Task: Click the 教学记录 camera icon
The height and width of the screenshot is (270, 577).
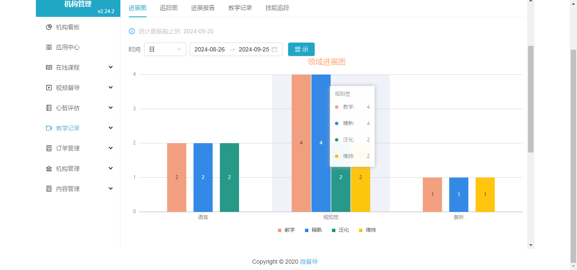Action: [x=49, y=128]
